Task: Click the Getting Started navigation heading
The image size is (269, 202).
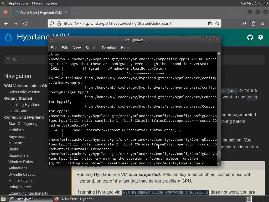Action: [18, 98]
